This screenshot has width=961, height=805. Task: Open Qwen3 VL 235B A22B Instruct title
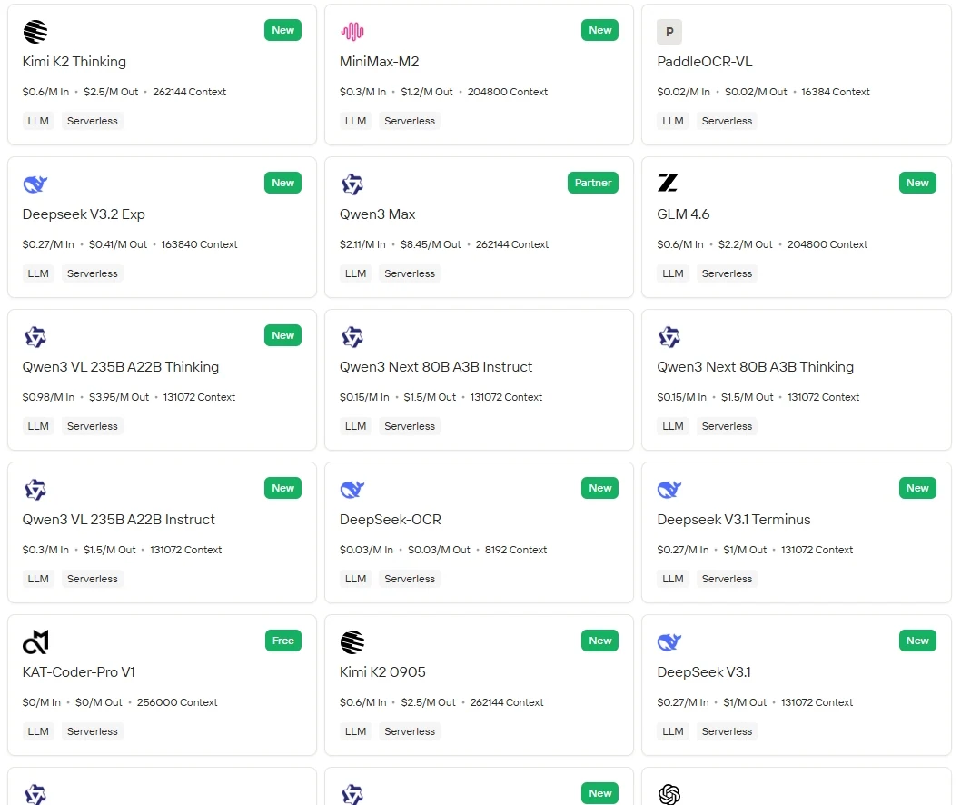pyautogui.click(x=119, y=520)
